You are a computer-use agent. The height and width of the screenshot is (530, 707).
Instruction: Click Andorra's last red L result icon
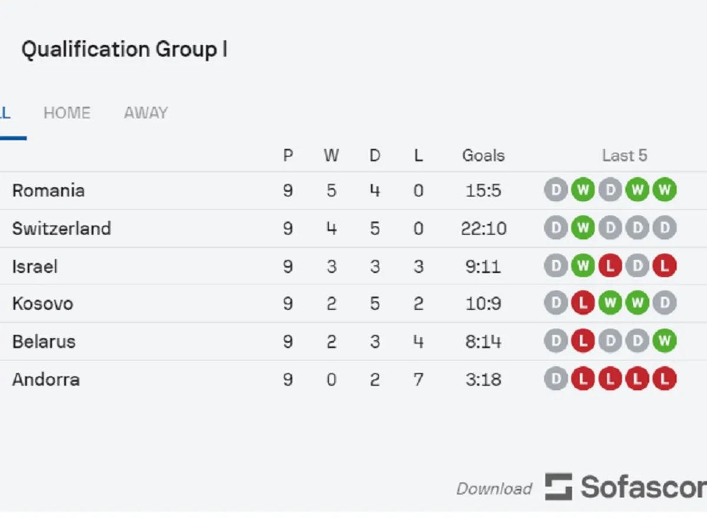(664, 379)
